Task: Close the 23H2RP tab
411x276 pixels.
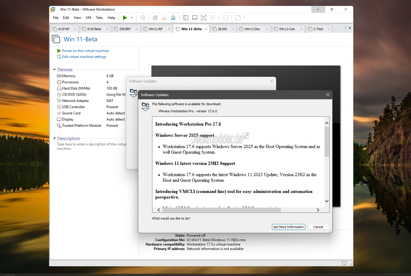Action: pos(137,29)
